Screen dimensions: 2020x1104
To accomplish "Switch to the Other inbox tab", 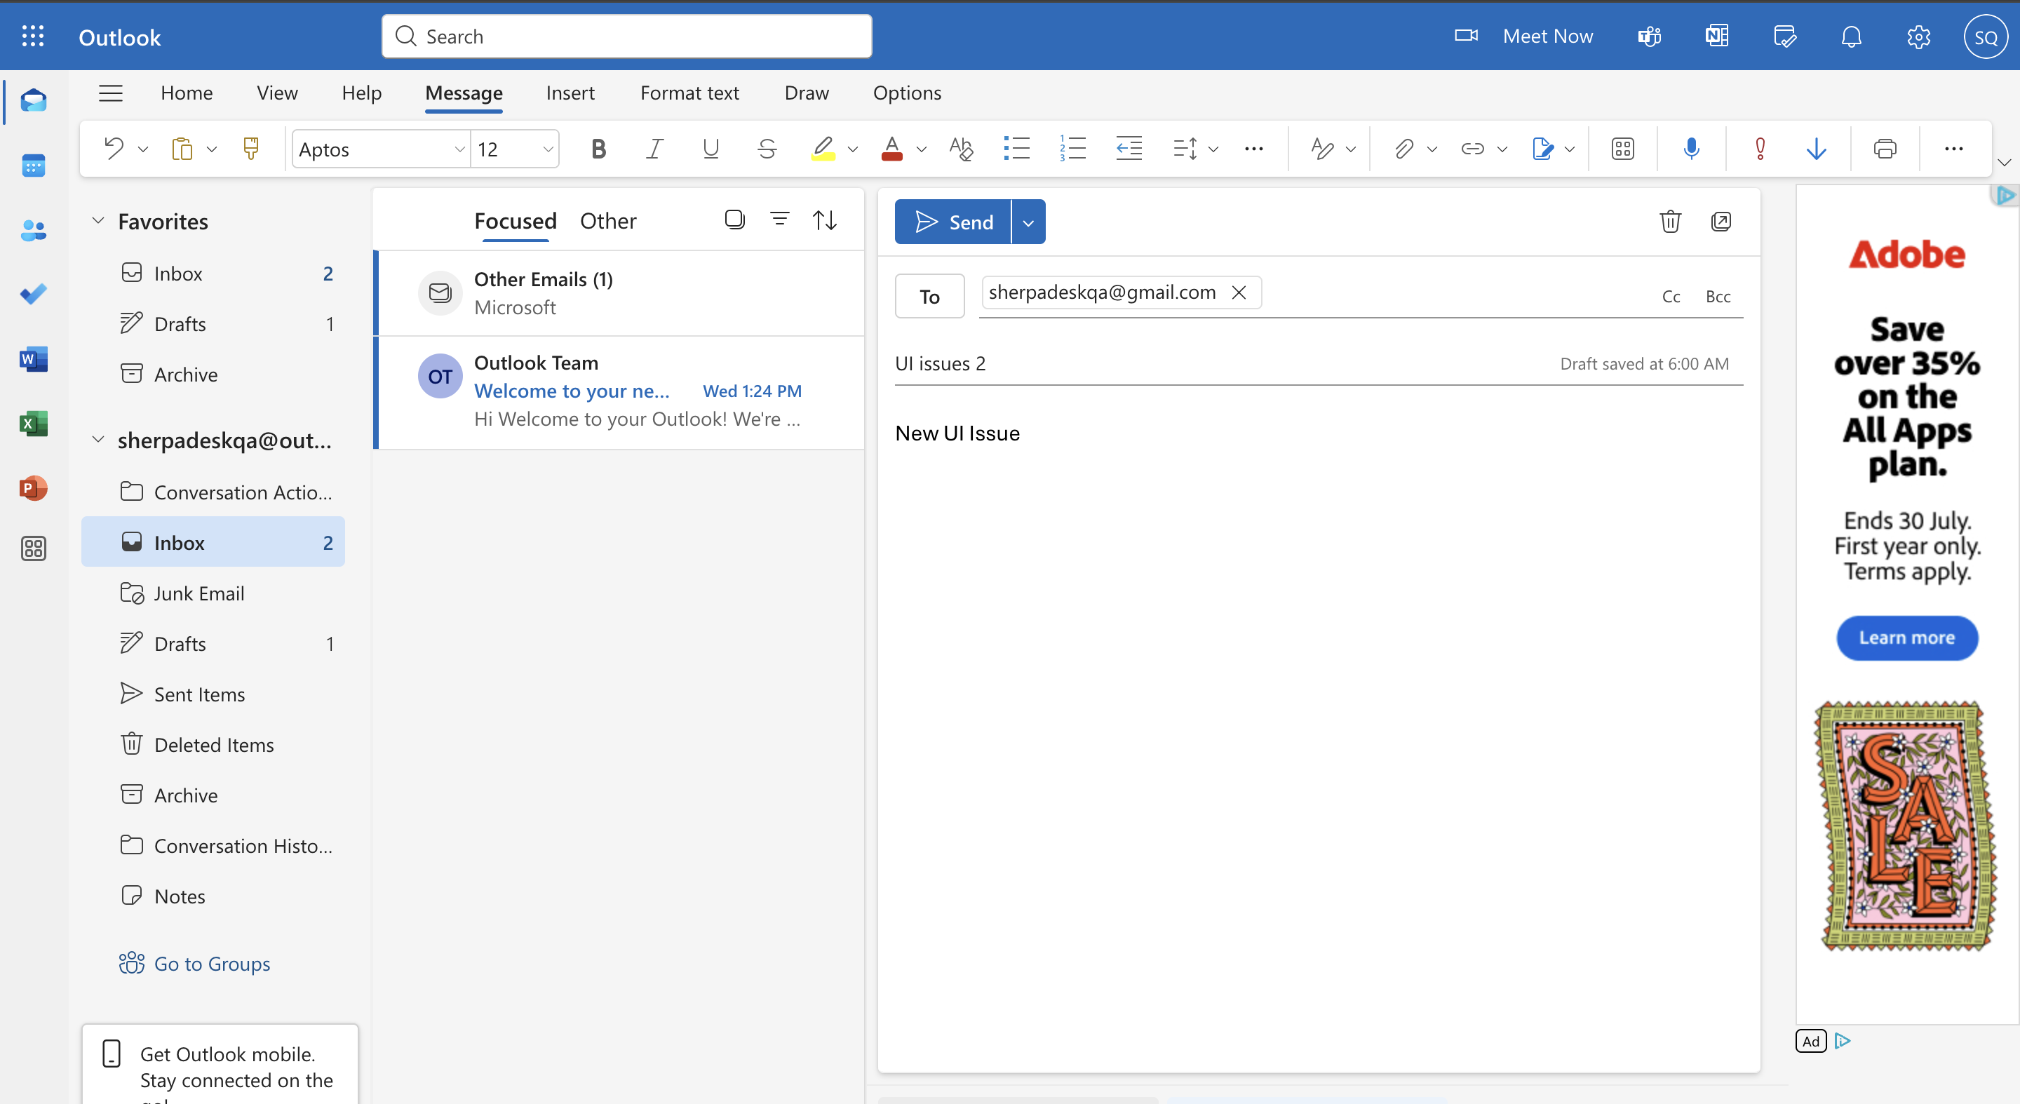I will [607, 221].
